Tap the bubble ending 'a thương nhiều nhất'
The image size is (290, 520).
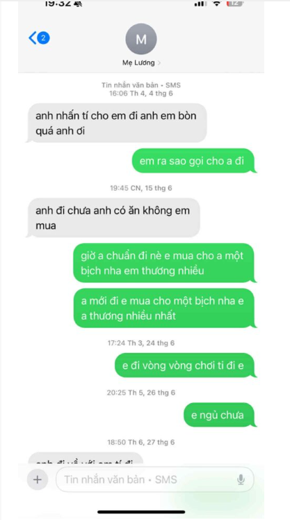[x=165, y=308]
